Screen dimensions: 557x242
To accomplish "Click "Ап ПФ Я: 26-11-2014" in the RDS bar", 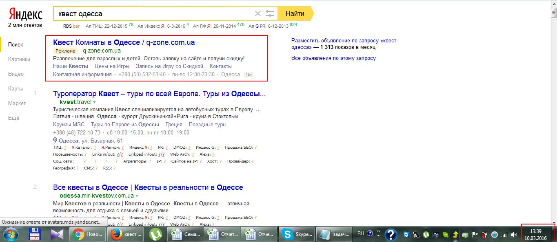I will [215, 26].
